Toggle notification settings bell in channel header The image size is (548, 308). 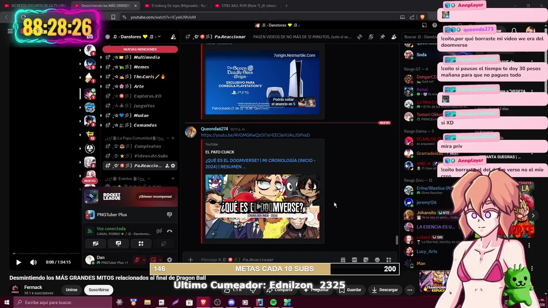tap(371, 37)
